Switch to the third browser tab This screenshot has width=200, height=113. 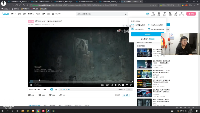coord(64,2)
